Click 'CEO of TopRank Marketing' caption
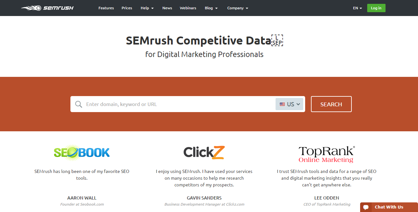 [327, 204]
